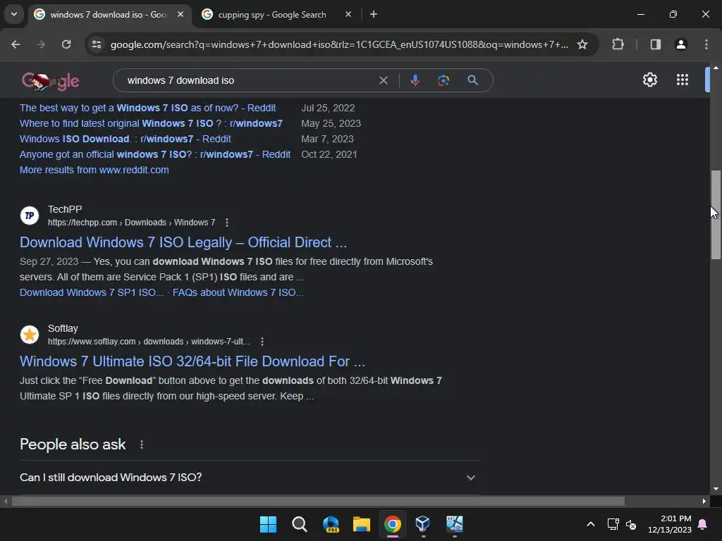Open 'Anyone got an official windows 7 ISO?' link

[155, 154]
